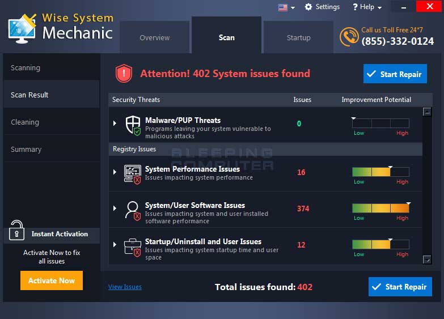
Task: Click the Instant Activation label
Action: [x=60, y=234]
